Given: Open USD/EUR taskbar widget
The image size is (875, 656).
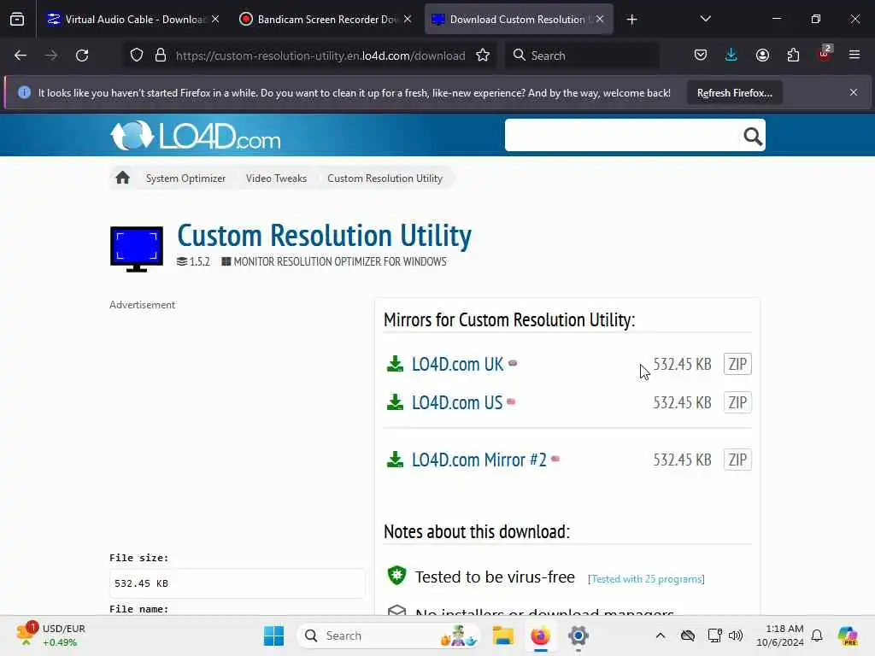Looking at the screenshot, I should coord(50,635).
